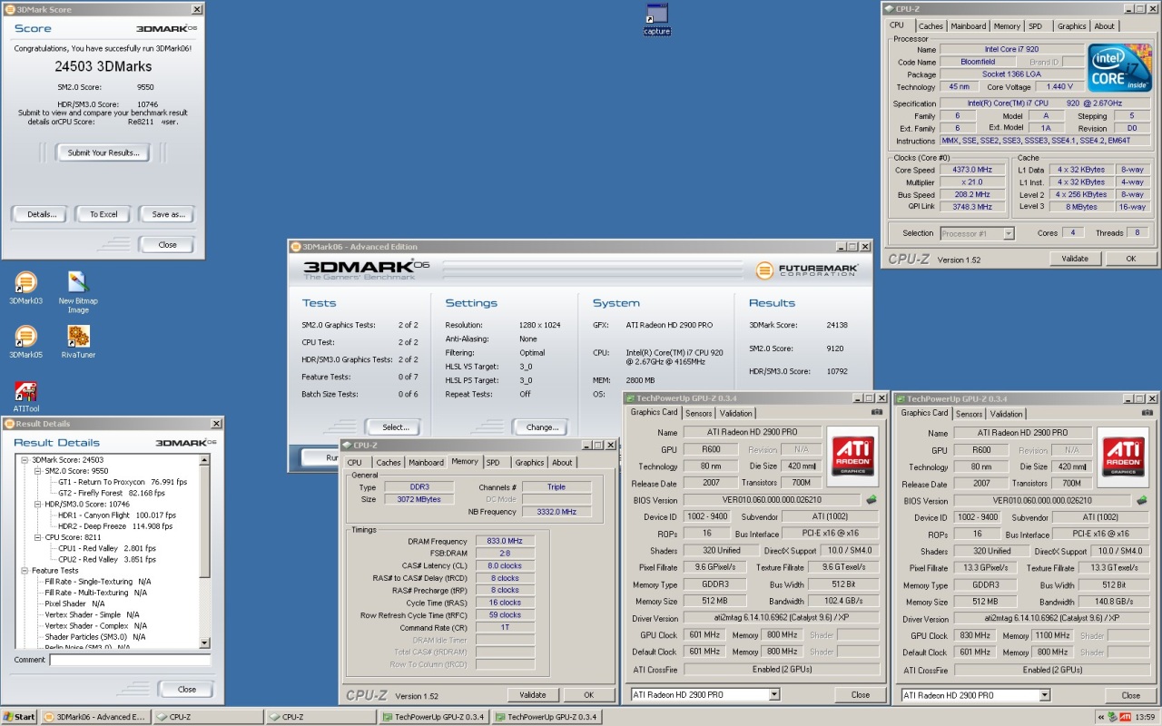Open the 3DMark03 desktop icon
The height and width of the screenshot is (726, 1162).
click(x=26, y=289)
